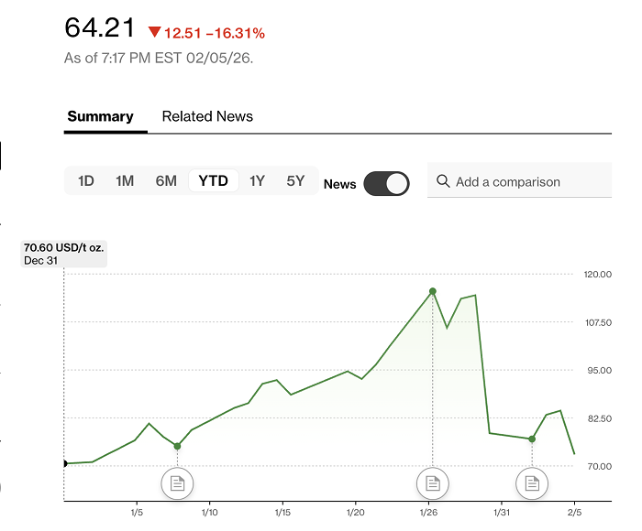Select the Summary tab
Viewport: 642px width, 531px height.
click(x=100, y=116)
